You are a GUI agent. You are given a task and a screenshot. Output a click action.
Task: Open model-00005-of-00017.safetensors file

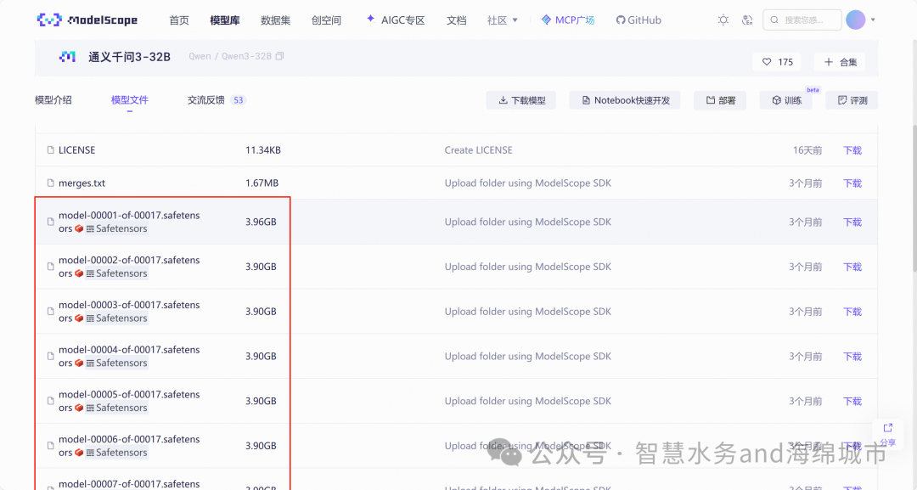[129, 395]
